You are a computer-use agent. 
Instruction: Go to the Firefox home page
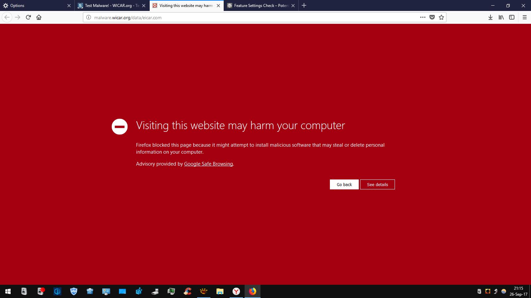(39, 17)
